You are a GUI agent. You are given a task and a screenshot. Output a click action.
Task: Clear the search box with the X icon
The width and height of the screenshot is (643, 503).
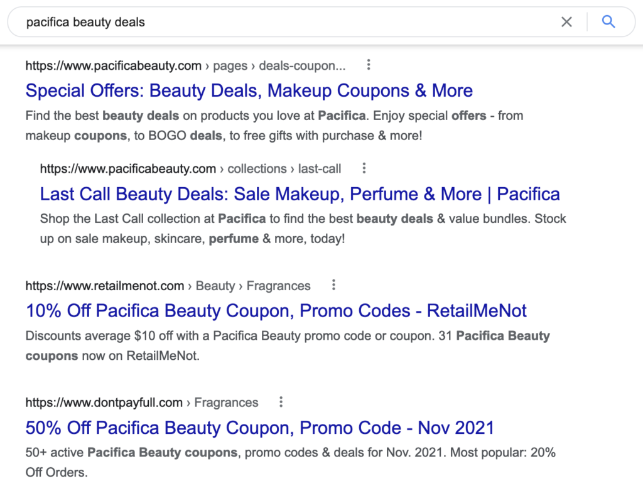(566, 22)
